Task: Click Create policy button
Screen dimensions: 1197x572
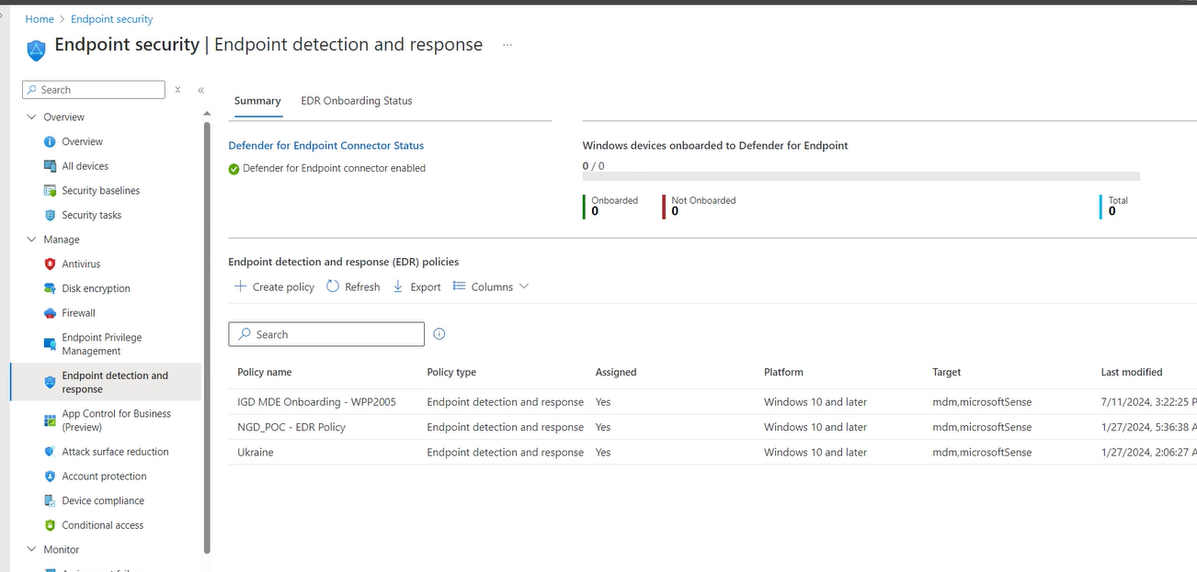Action: [x=274, y=286]
